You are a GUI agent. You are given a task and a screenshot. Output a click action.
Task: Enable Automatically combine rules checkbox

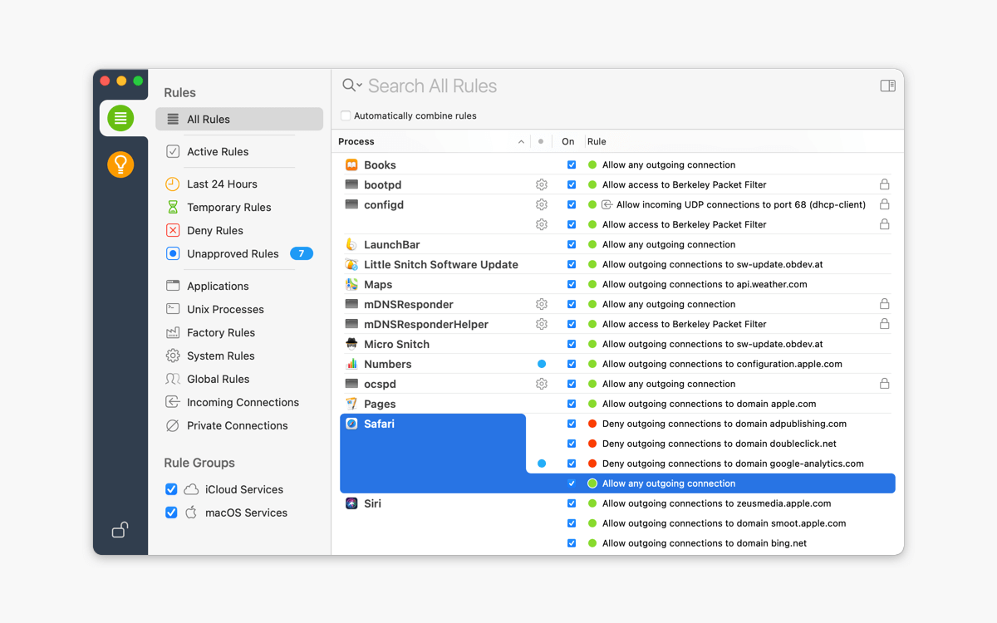click(x=346, y=115)
